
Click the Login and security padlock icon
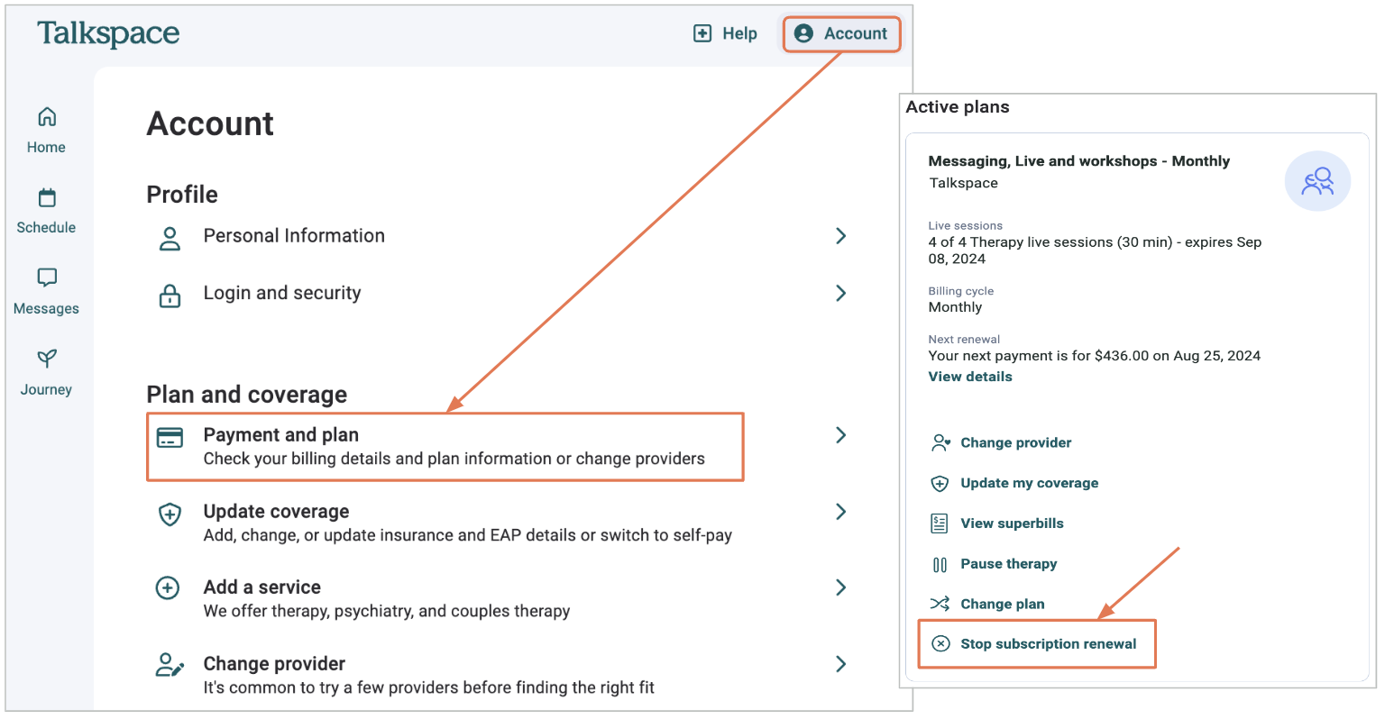(170, 296)
